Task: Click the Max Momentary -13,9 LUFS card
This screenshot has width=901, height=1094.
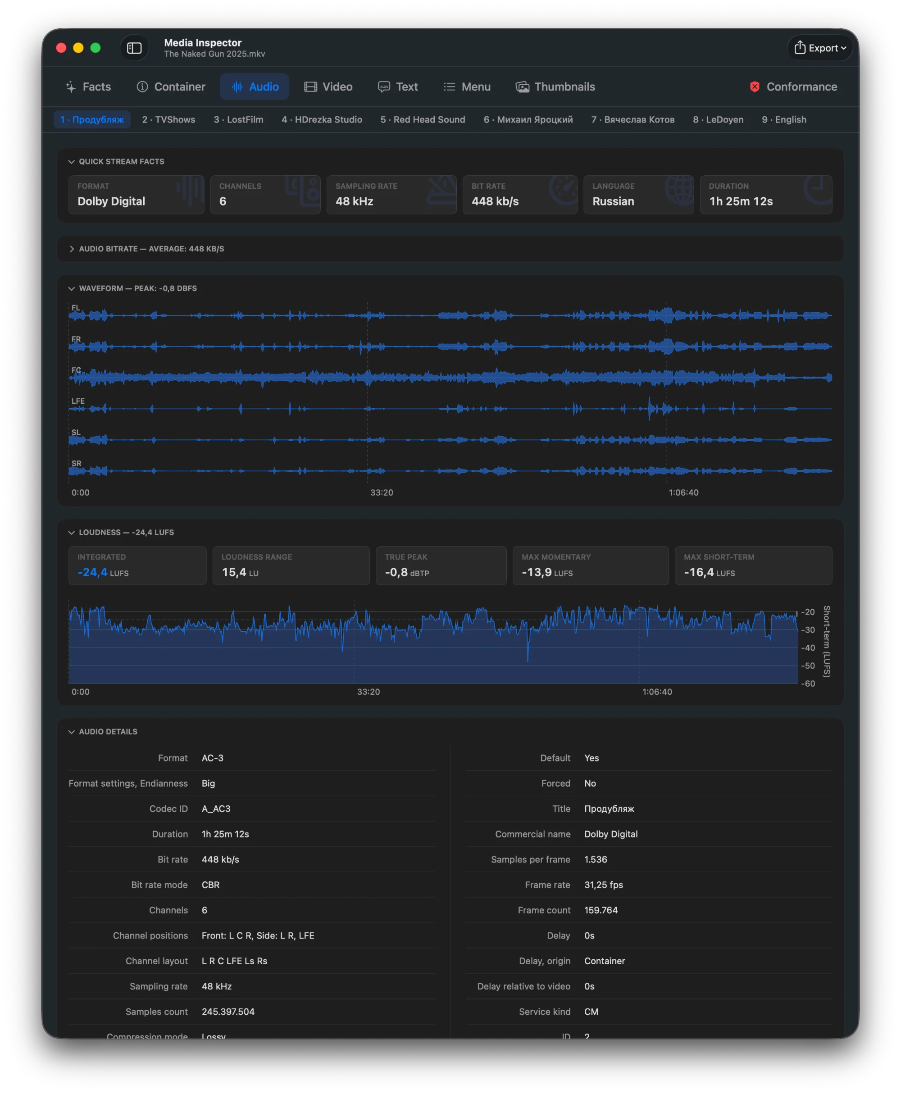Action: coord(590,565)
